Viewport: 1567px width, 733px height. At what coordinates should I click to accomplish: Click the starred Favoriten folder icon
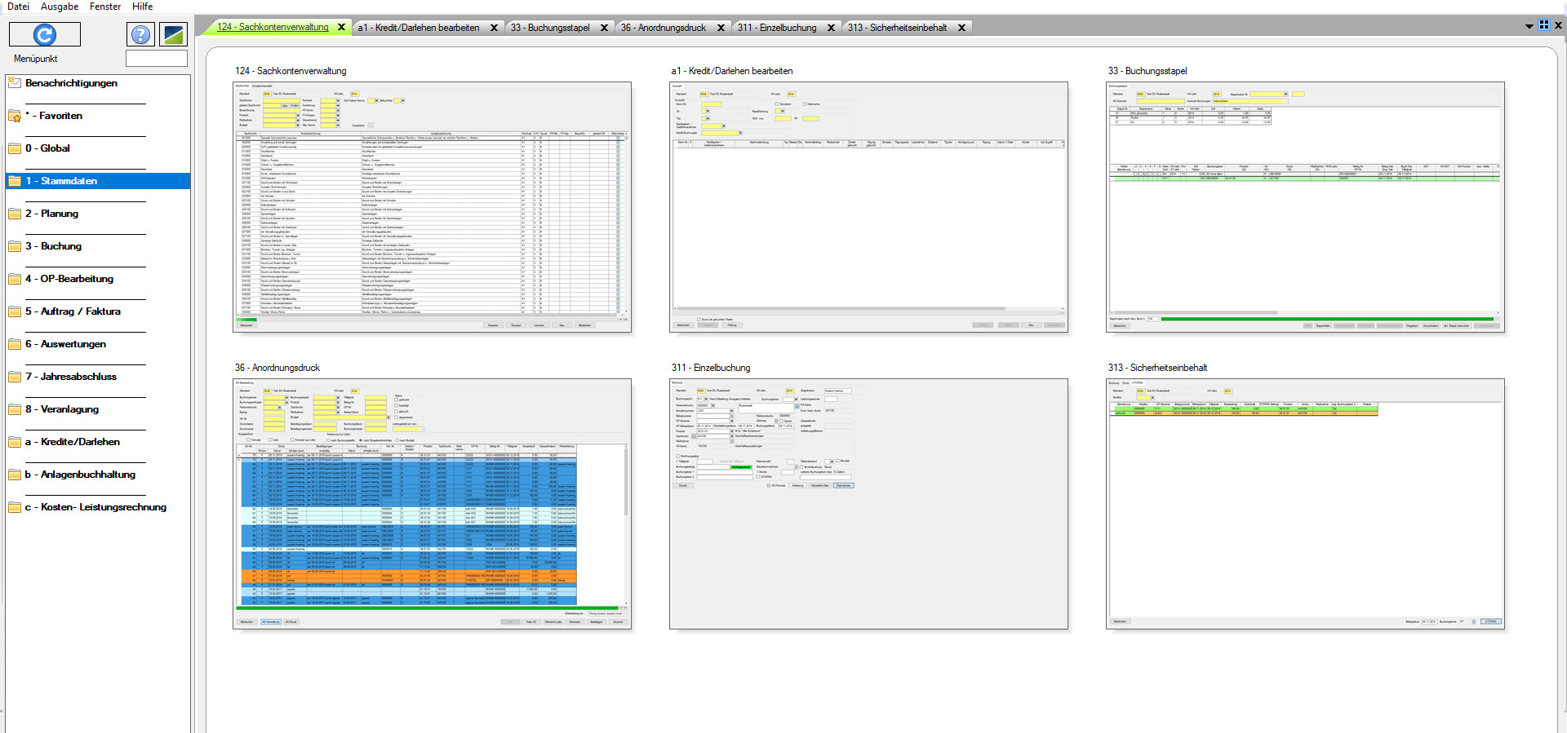pos(15,116)
